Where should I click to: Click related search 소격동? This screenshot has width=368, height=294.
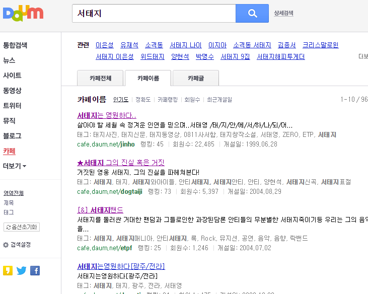(154, 45)
